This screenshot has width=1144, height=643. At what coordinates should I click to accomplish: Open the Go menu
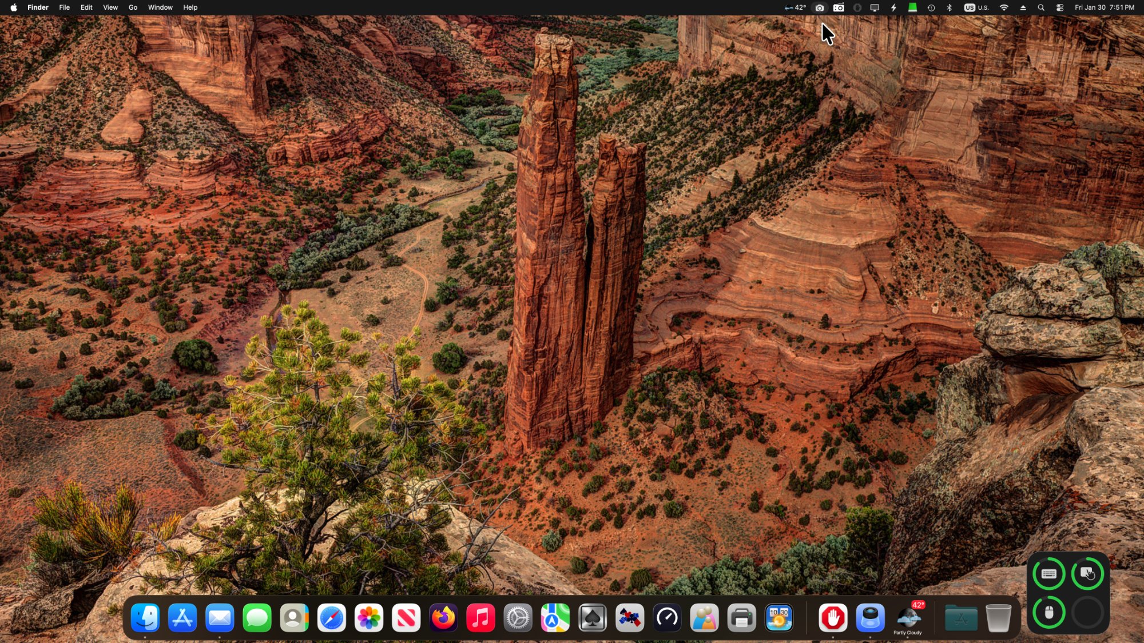click(133, 7)
